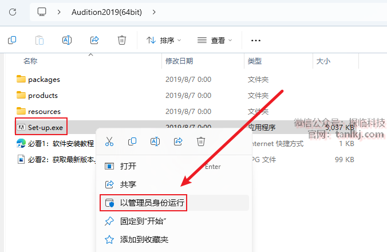Image resolution: width=387 pixels, height=252 pixels.
Task: Choose 共享 in context menu
Action: [x=174, y=184]
